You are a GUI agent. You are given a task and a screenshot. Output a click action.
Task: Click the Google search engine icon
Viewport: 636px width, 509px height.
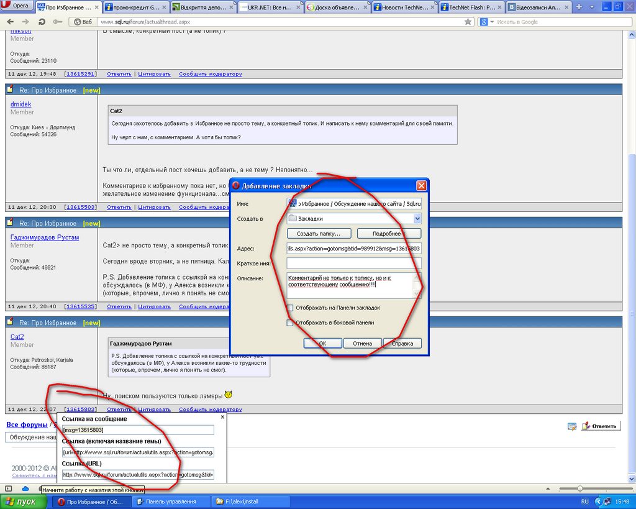pos(483,22)
